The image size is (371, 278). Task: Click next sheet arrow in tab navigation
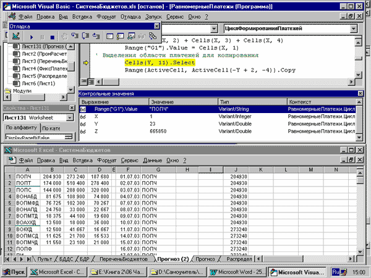tap(22, 259)
